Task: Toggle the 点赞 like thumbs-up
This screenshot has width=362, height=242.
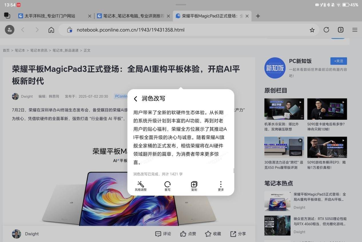Action: pyautogui.click(x=188, y=234)
